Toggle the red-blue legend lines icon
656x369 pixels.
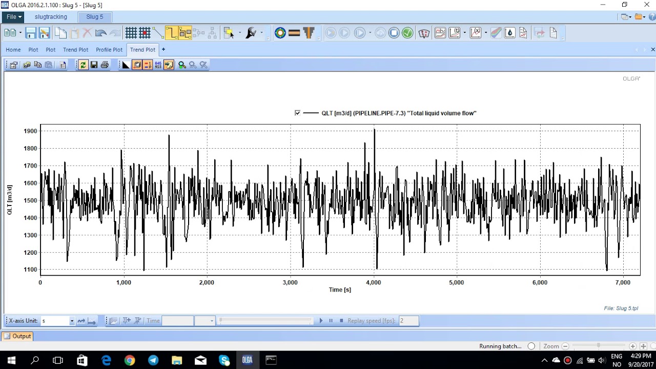[148, 65]
